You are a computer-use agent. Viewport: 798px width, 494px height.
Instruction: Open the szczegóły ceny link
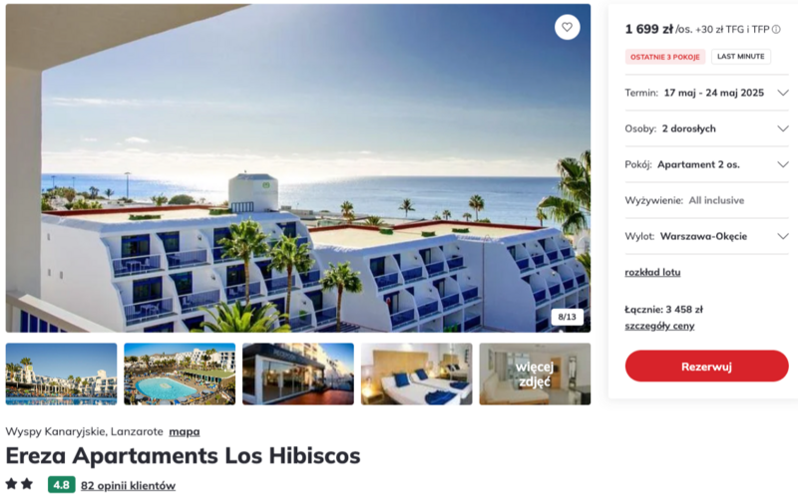[659, 326]
